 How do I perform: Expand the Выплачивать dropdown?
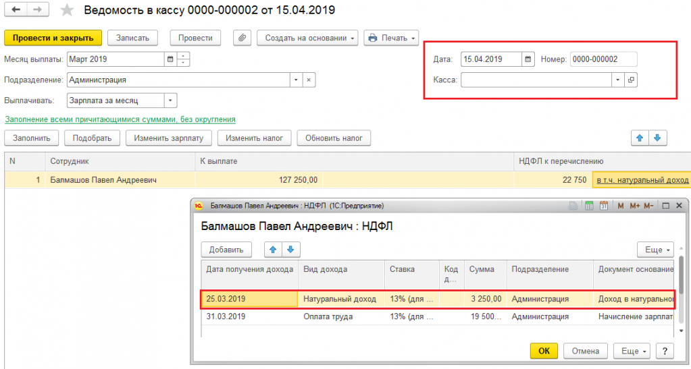click(170, 101)
